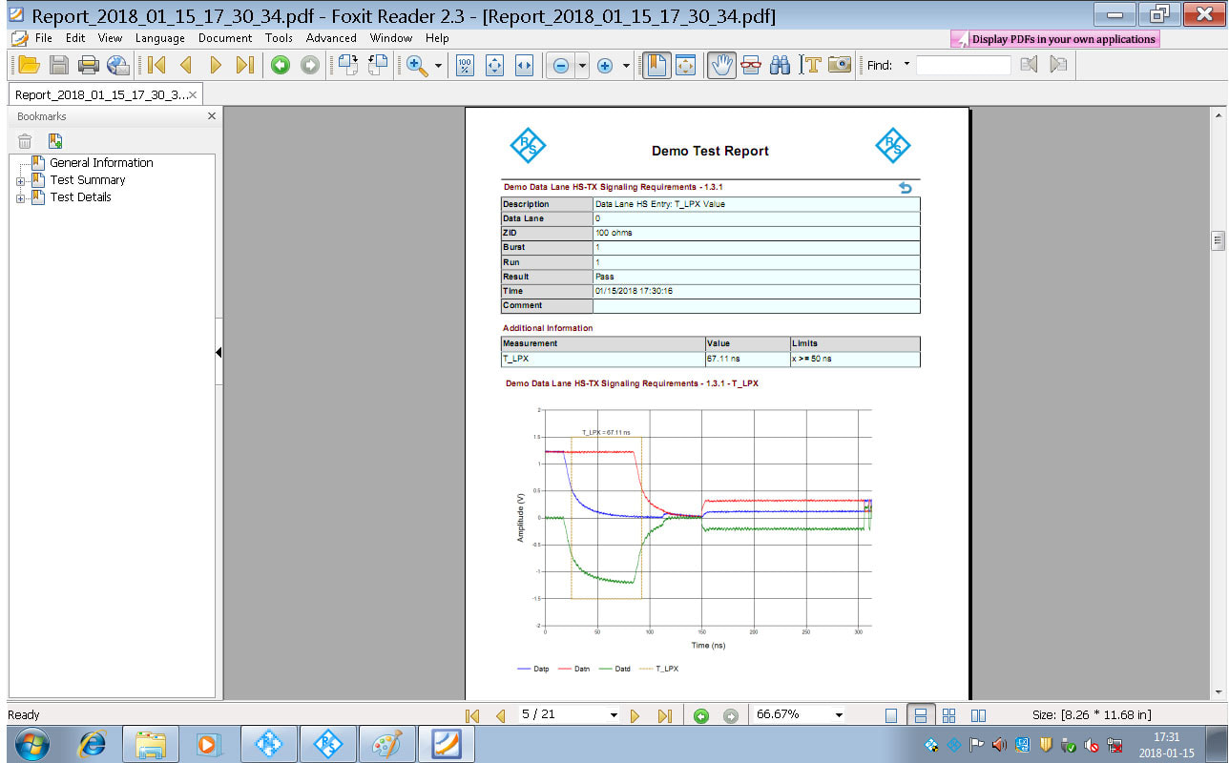
Task: Open the View menu
Action: coord(110,38)
